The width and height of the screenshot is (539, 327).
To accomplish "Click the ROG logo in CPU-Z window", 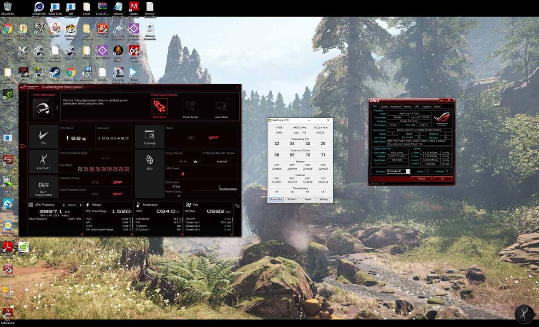I will [x=442, y=118].
